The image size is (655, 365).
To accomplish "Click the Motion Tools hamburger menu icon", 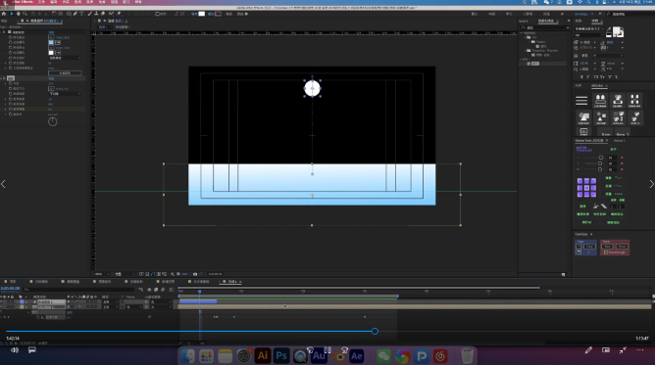I will pos(581,101).
